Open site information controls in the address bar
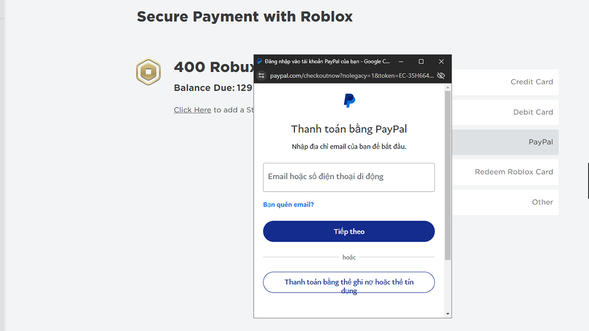 click(262, 75)
